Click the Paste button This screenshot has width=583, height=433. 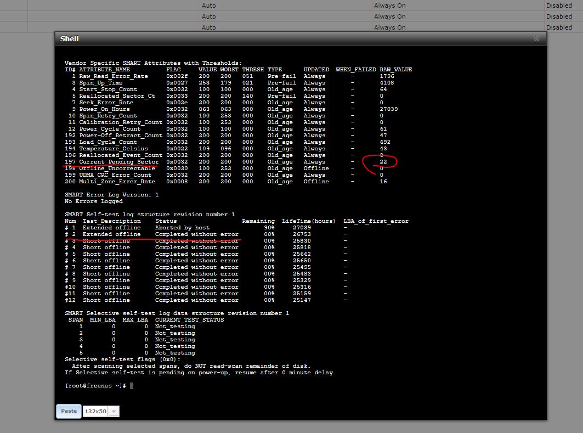[x=69, y=410]
